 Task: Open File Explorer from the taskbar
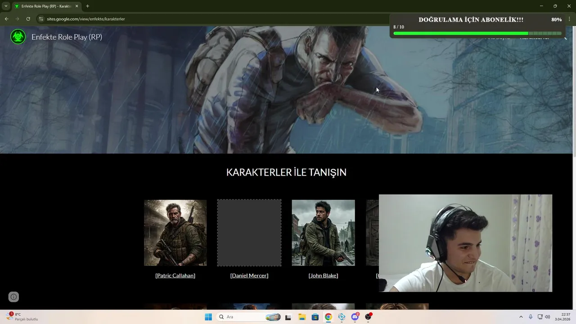301,317
